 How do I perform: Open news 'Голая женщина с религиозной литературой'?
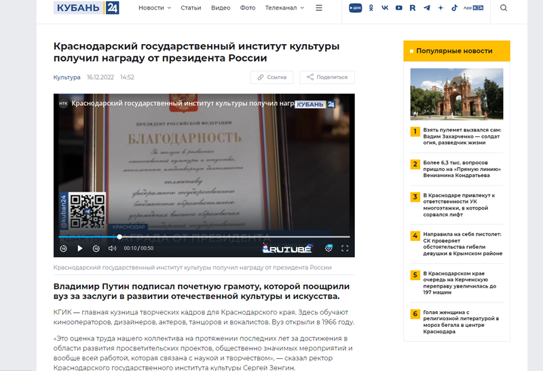coord(461,322)
